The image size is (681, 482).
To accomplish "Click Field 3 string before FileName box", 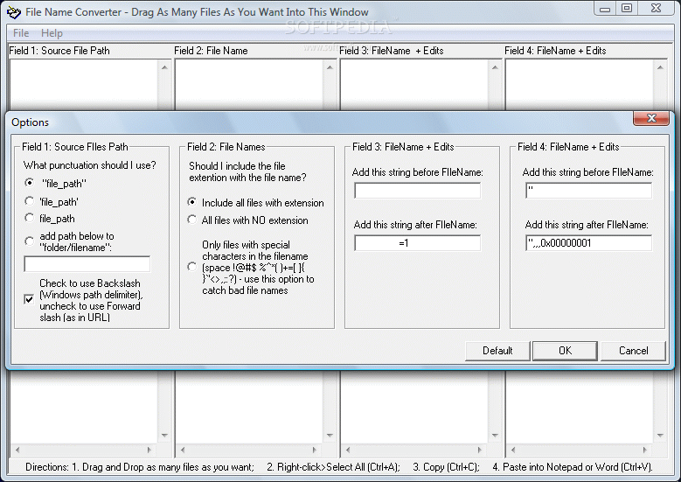I will tap(417, 191).
